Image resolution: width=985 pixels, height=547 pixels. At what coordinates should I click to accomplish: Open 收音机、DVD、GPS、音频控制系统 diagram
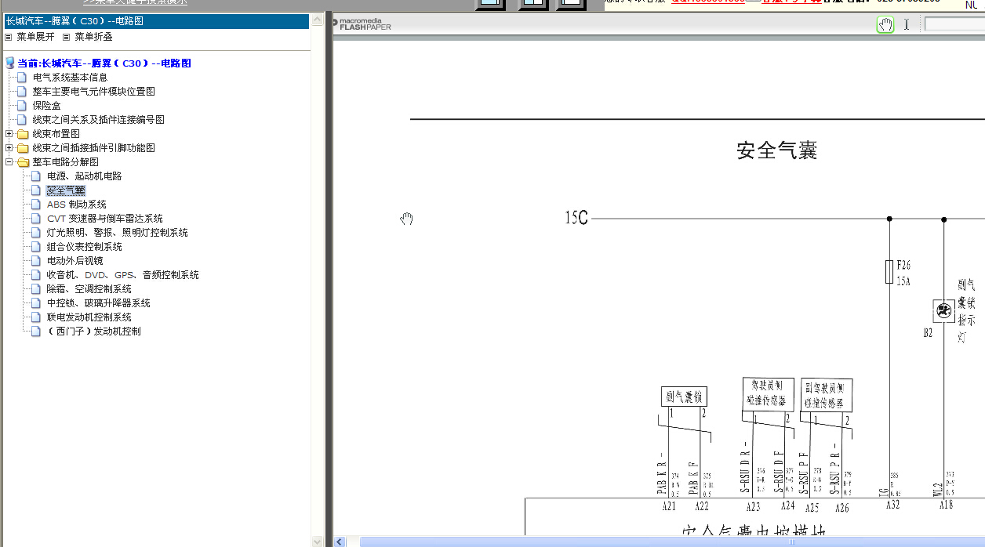click(x=122, y=275)
